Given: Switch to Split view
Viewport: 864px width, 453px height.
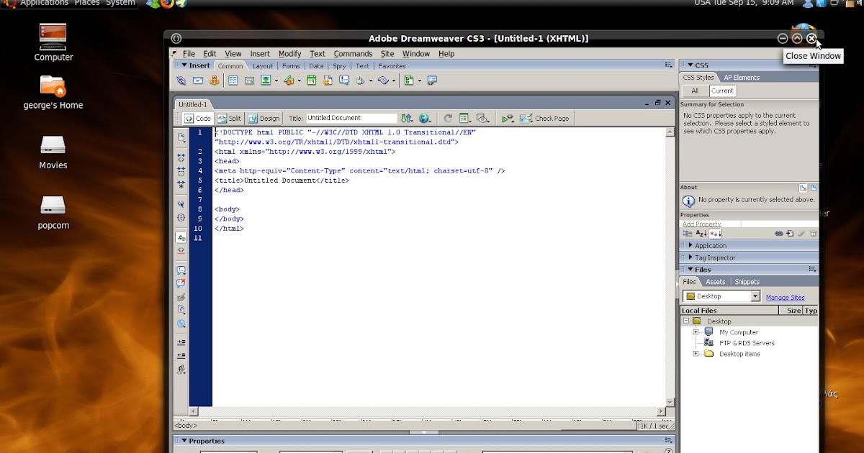Looking at the screenshot, I should [x=230, y=118].
